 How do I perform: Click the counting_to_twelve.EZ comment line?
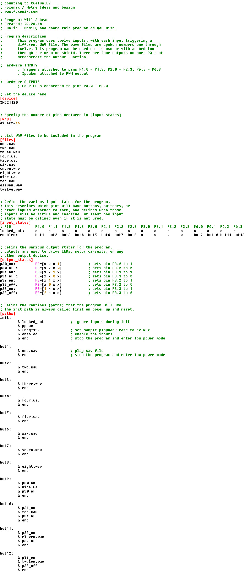pos(25,3)
